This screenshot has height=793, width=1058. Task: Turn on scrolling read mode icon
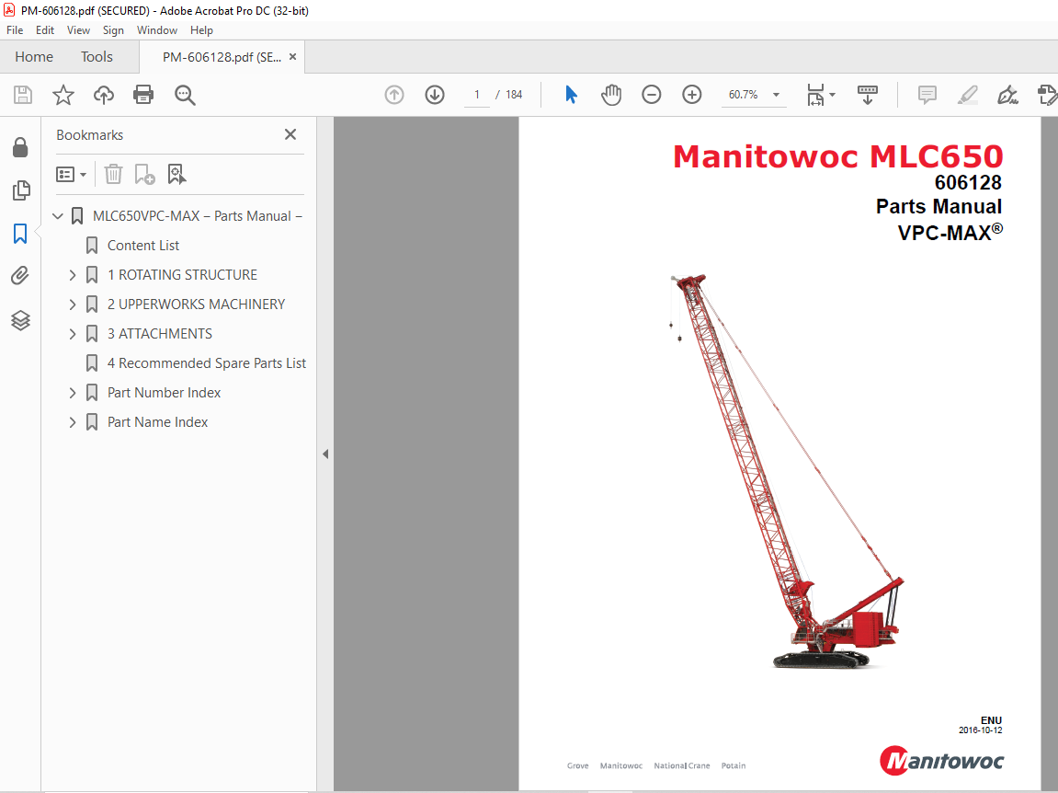pos(867,95)
